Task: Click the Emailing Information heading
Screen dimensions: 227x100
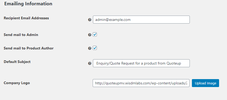Action: (x=28, y=4)
